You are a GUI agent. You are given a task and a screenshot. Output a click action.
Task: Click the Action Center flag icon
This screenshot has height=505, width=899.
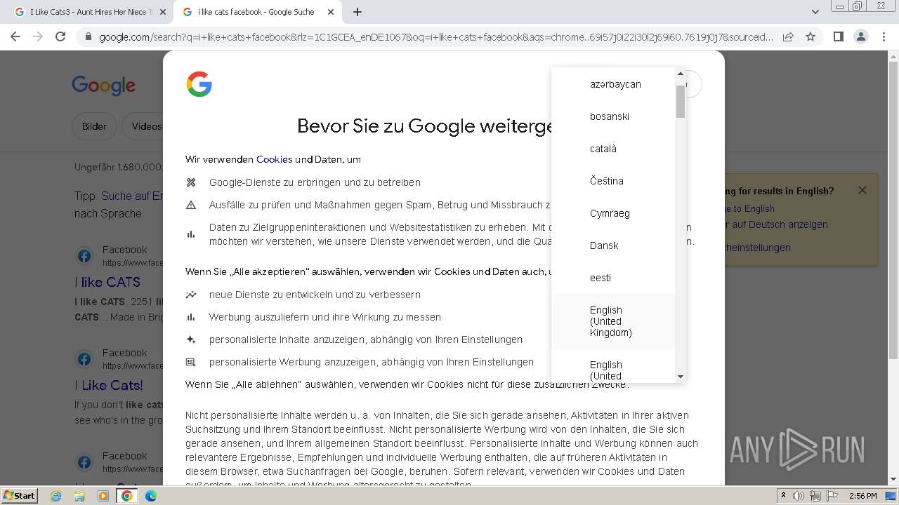tap(832, 496)
